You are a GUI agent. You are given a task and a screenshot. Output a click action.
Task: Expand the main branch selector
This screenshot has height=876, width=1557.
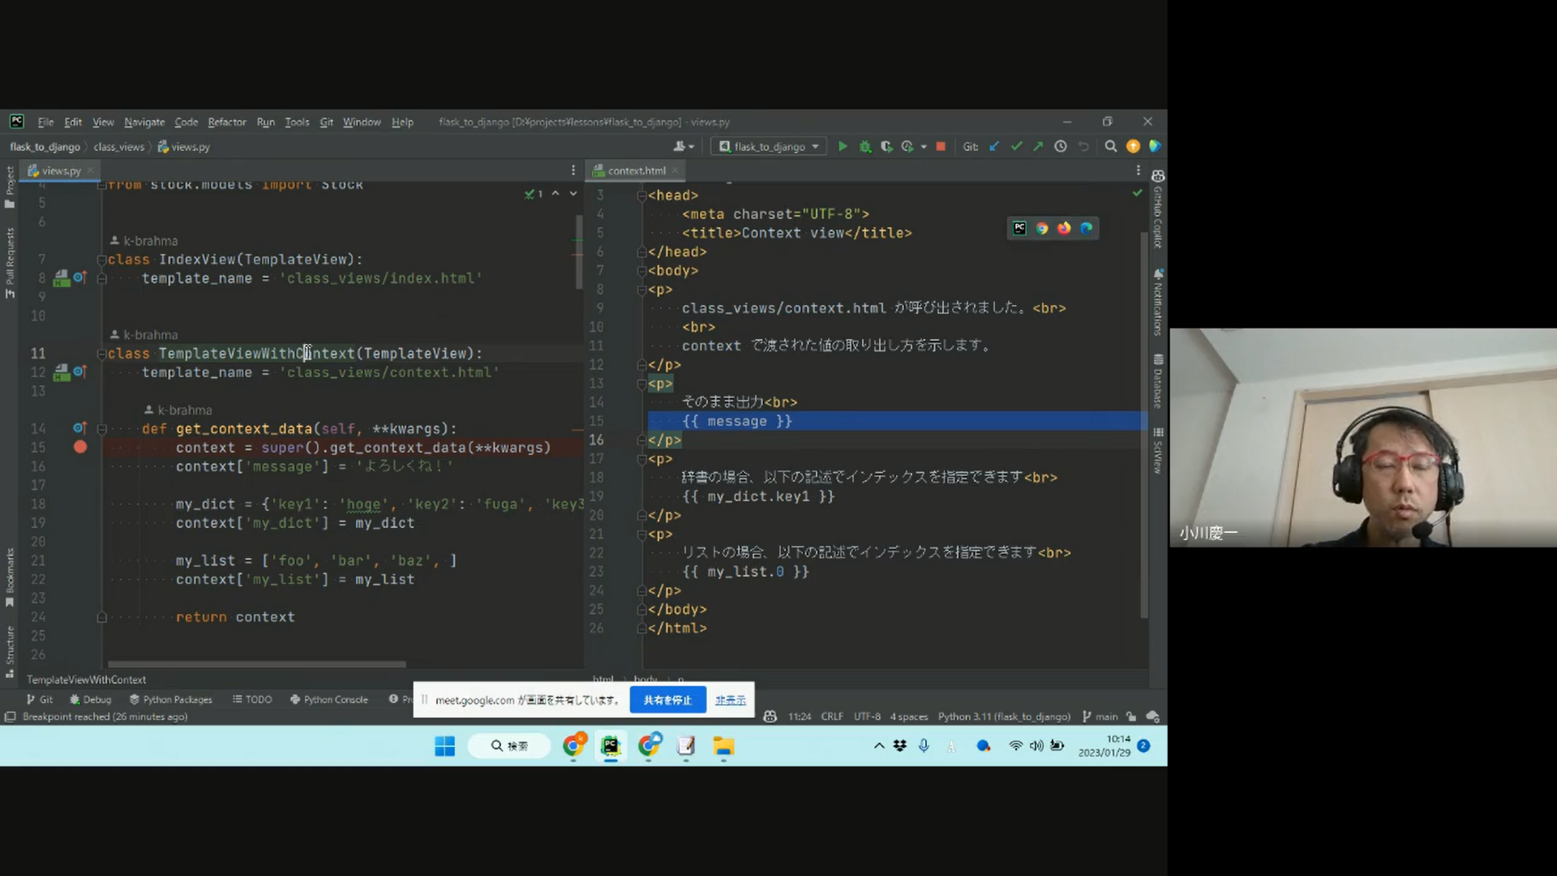1100,717
